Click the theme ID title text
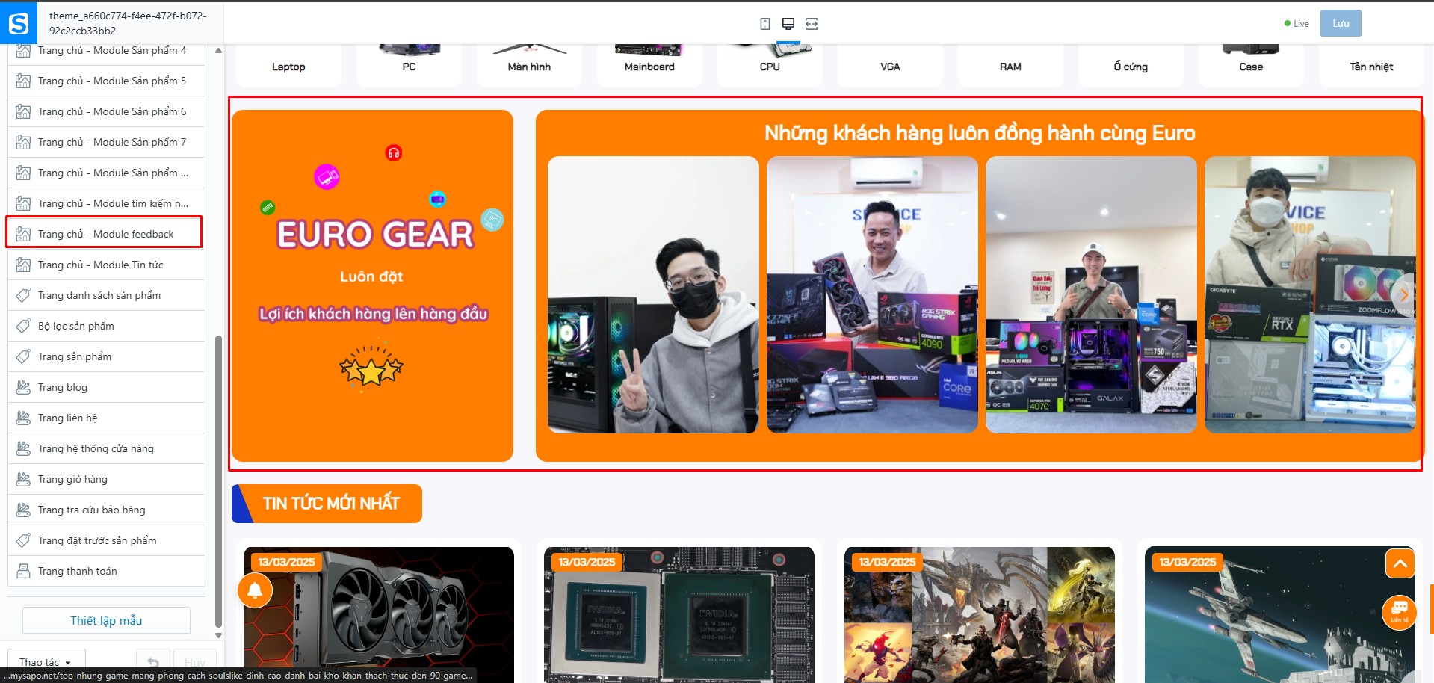Image resolution: width=1434 pixels, height=683 pixels. coord(128,23)
